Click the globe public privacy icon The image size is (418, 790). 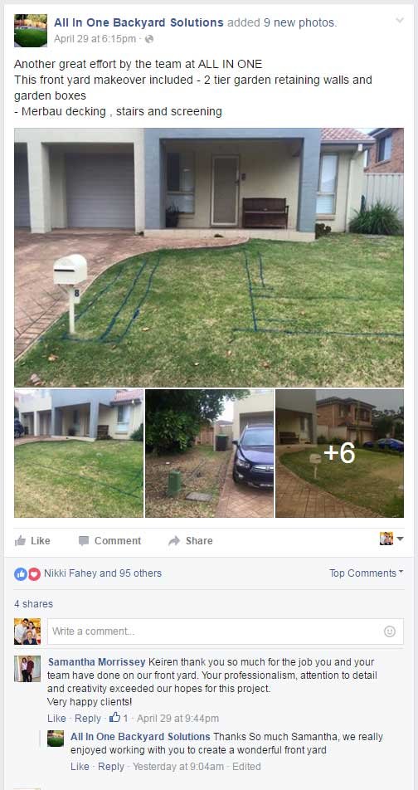coord(149,39)
